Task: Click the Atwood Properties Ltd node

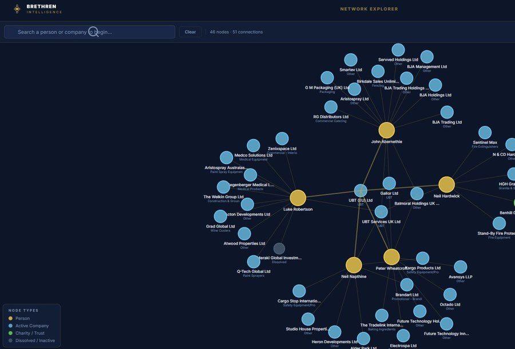Action: (244, 234)
